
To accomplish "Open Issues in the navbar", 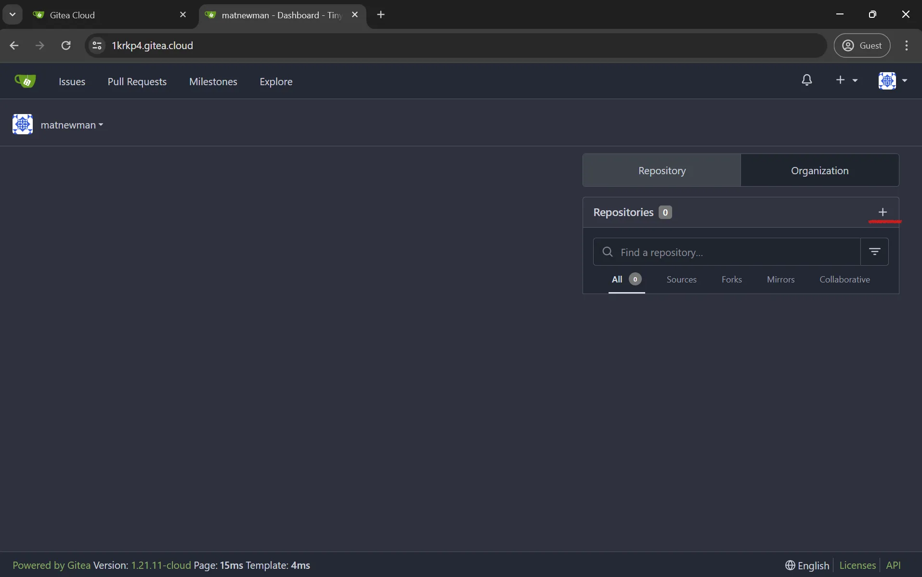I will coord(72,81).
